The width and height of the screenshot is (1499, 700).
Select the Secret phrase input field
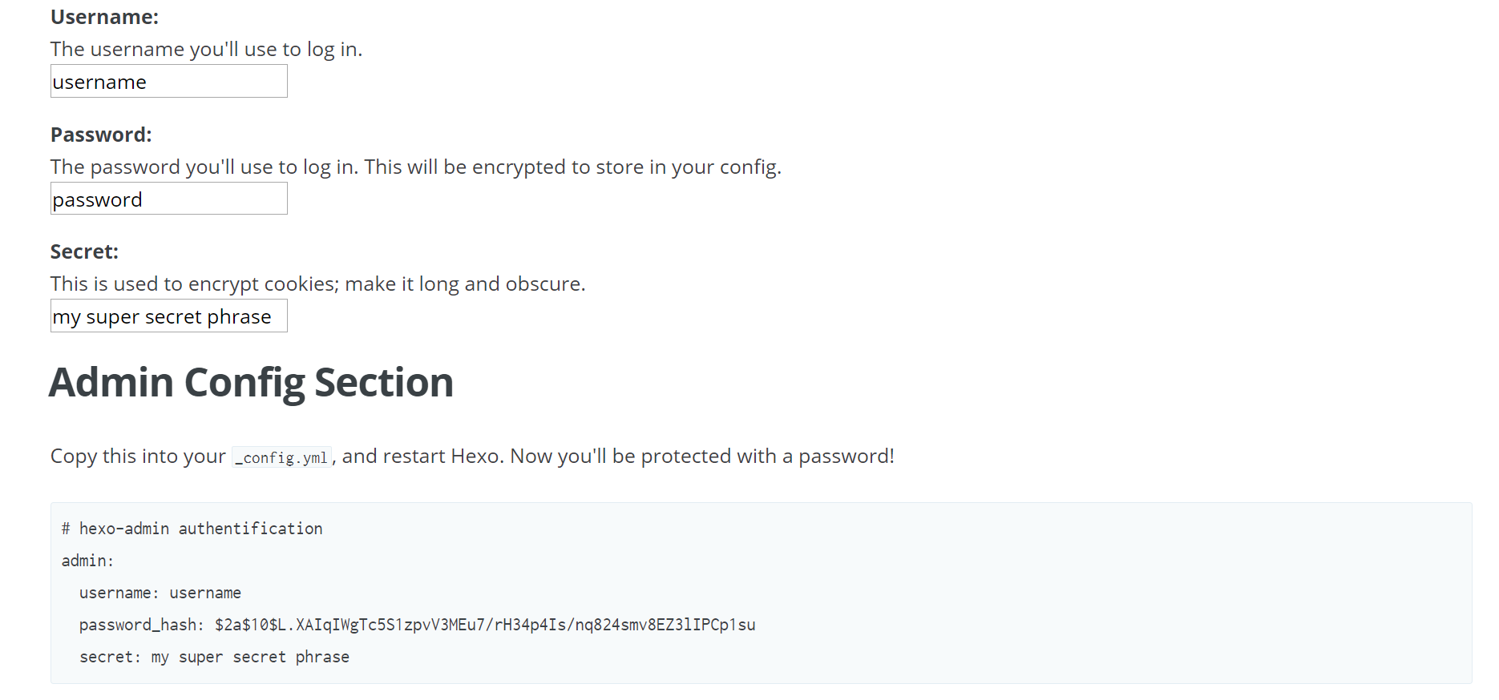pyautogui.click(x=168, y=316)
